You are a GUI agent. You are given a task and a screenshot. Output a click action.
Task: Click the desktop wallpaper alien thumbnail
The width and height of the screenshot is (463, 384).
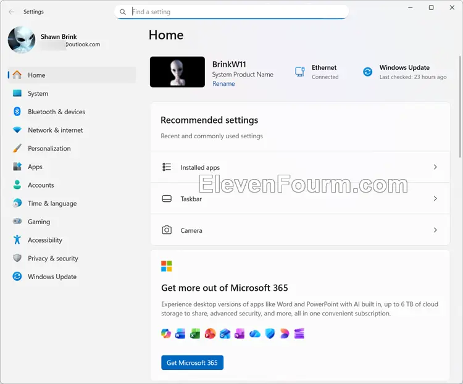[177, 72]
